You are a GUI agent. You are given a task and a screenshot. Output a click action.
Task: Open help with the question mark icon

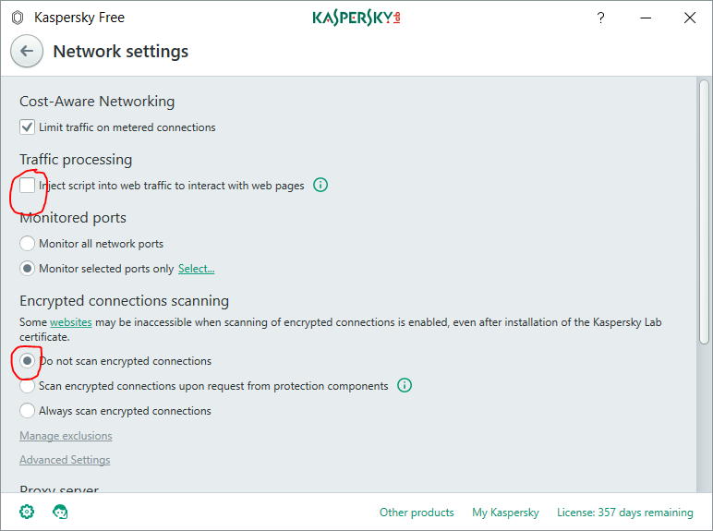tap(601, 18)
